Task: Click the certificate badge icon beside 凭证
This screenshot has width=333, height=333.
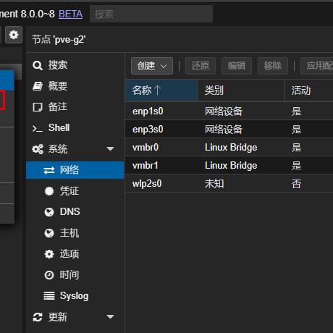Action: pyautogui.click(x=49, y=191)
